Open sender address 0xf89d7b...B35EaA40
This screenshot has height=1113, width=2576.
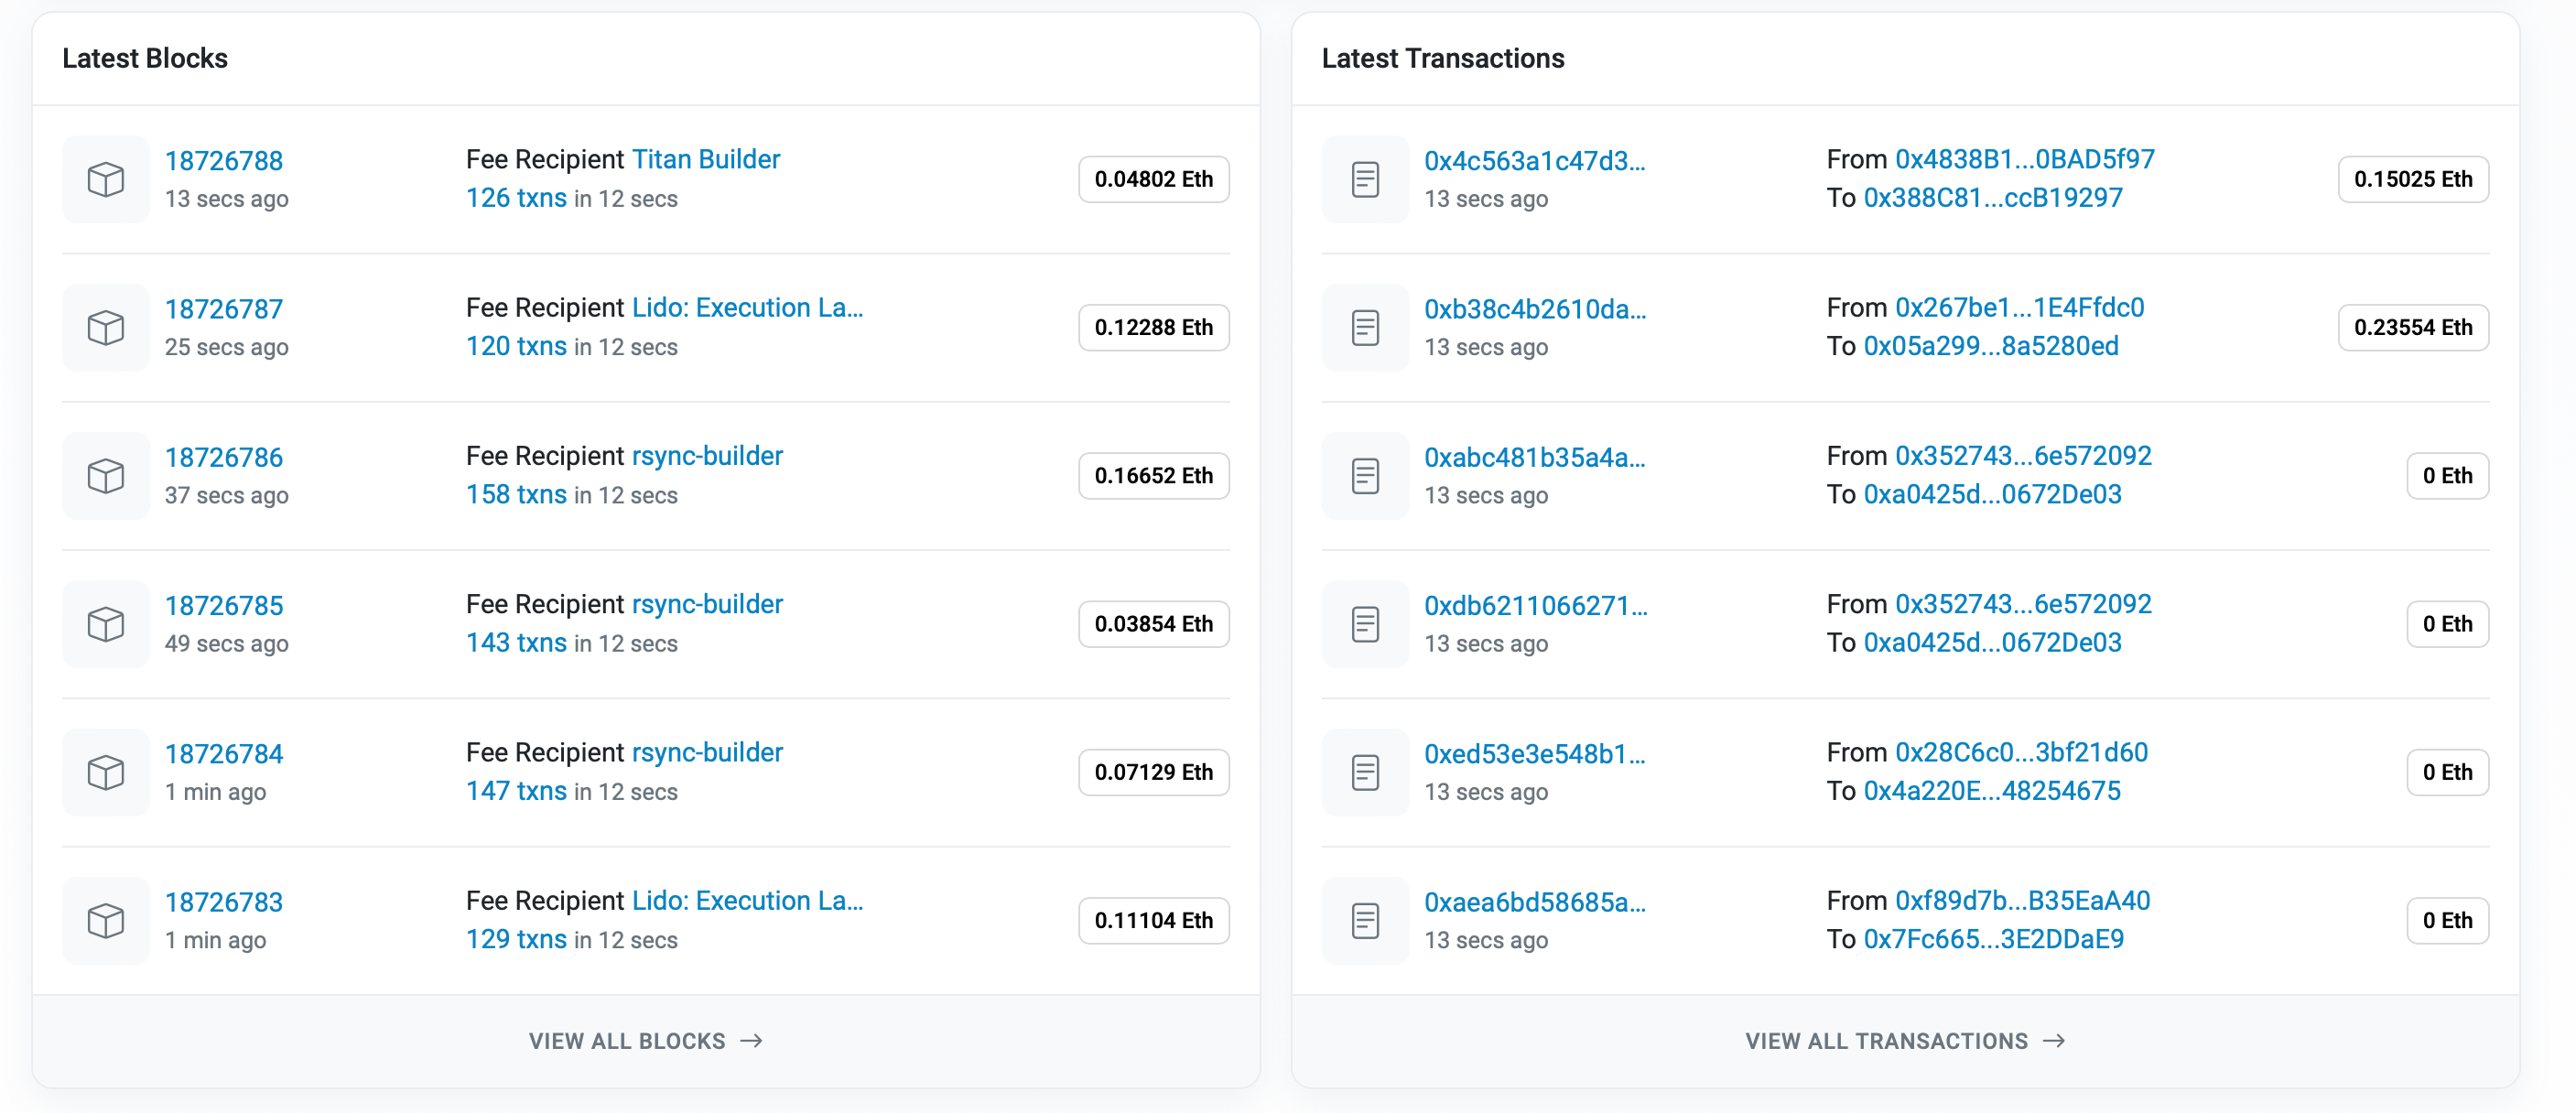(2023, 900)
